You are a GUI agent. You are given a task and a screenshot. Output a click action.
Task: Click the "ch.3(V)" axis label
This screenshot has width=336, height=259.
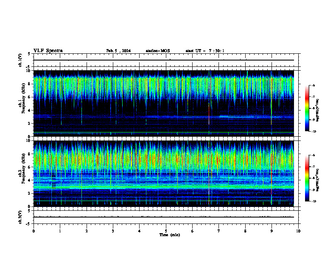coord(20,217)
